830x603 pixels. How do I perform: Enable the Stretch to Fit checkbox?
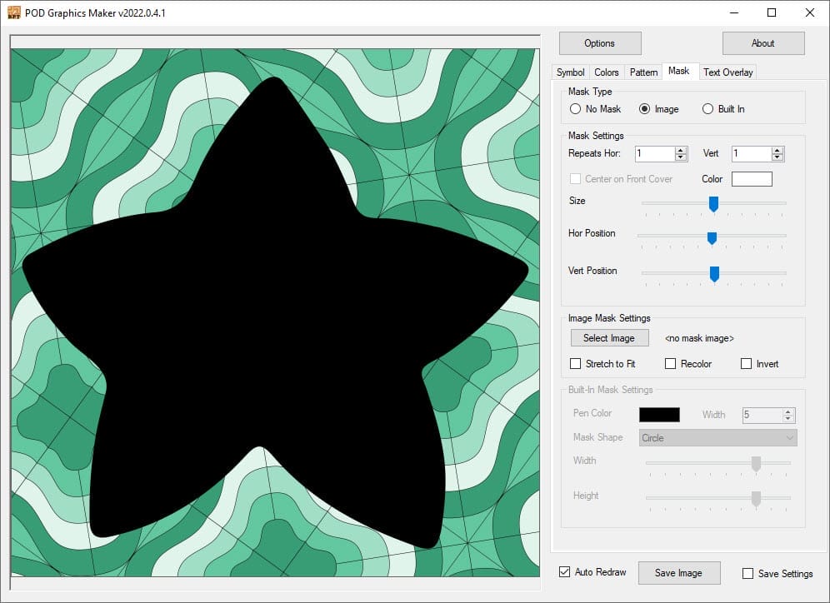pos(576,364)
